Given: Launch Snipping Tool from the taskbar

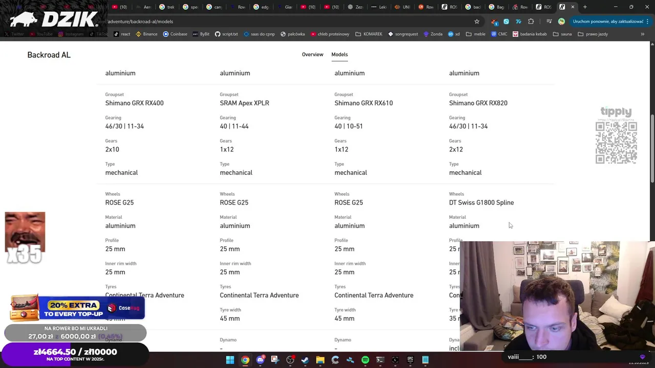Looking at the screenshot, I should point(275,360).
